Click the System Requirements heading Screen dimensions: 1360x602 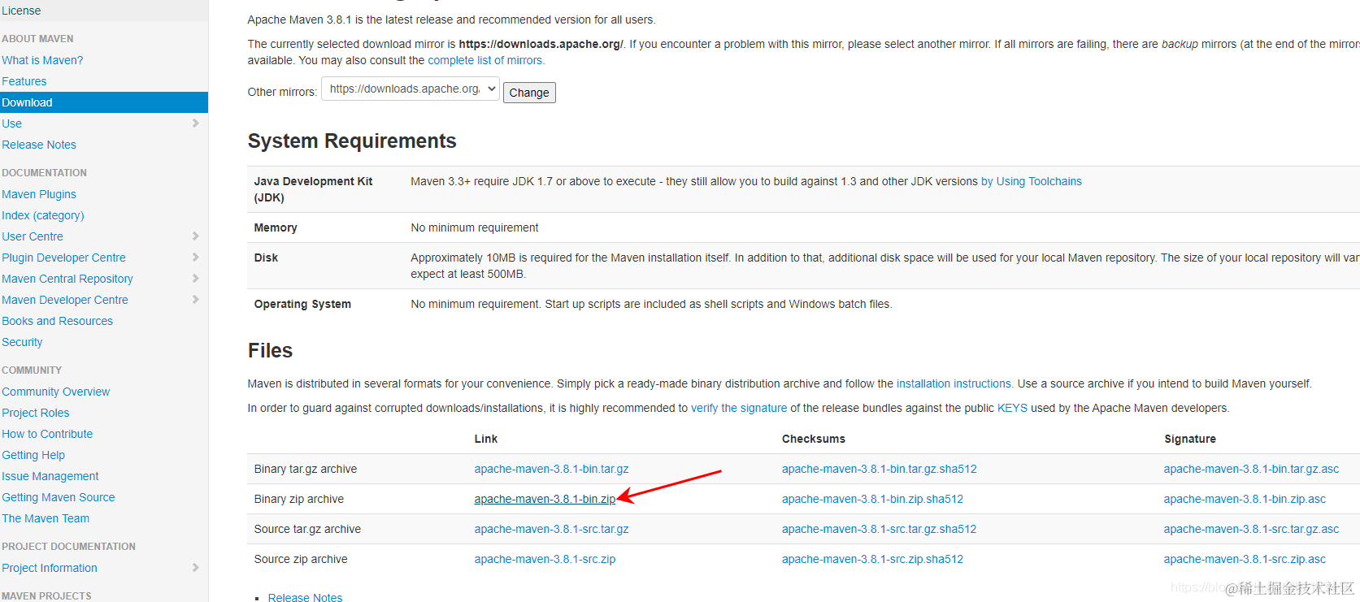(352, 141)
